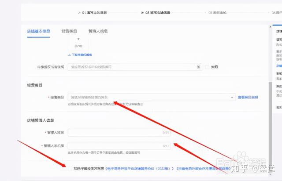
Task: Click the download icon beside 下载授权模板
Action: (70, 55)
